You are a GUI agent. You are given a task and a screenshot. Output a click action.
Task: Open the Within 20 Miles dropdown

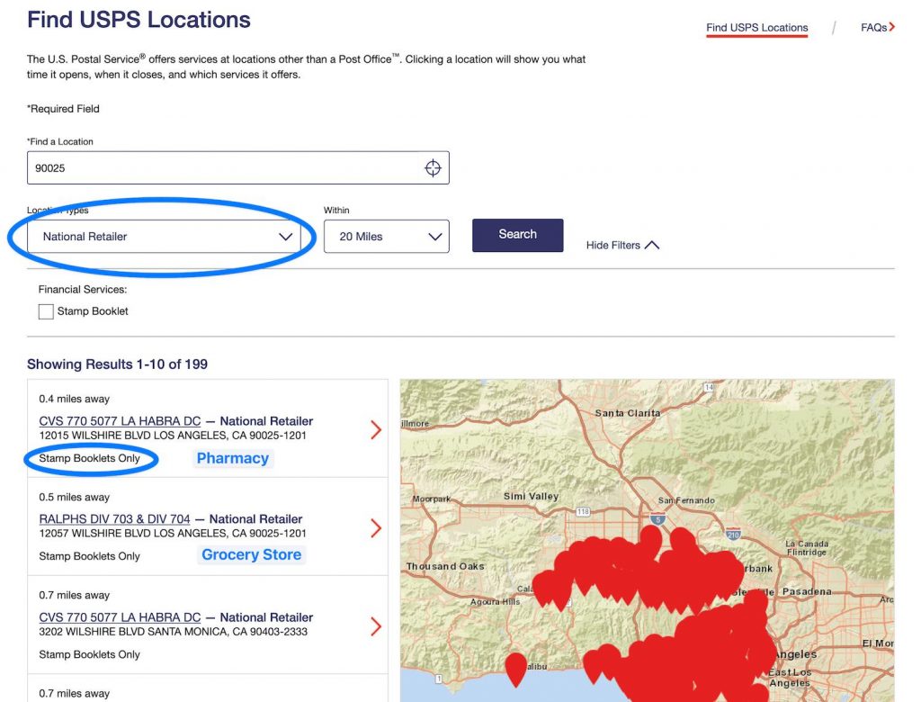(386, 237)
